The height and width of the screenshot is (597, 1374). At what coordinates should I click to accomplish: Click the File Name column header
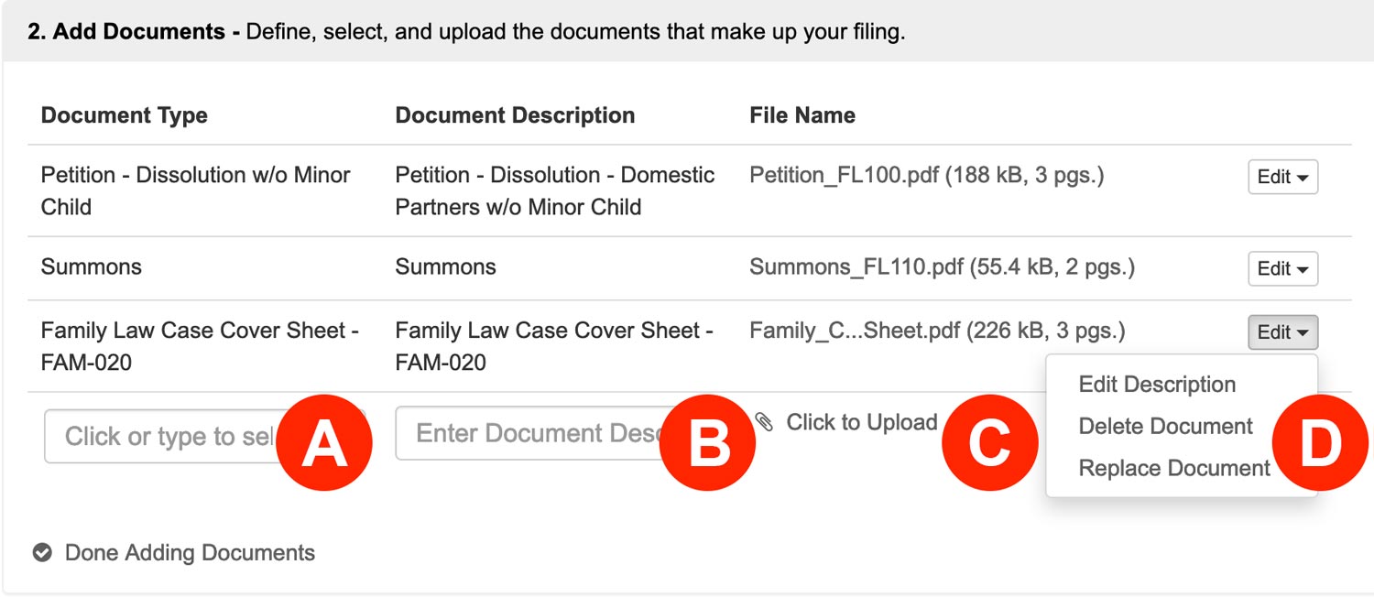click(x=802, y=115)
